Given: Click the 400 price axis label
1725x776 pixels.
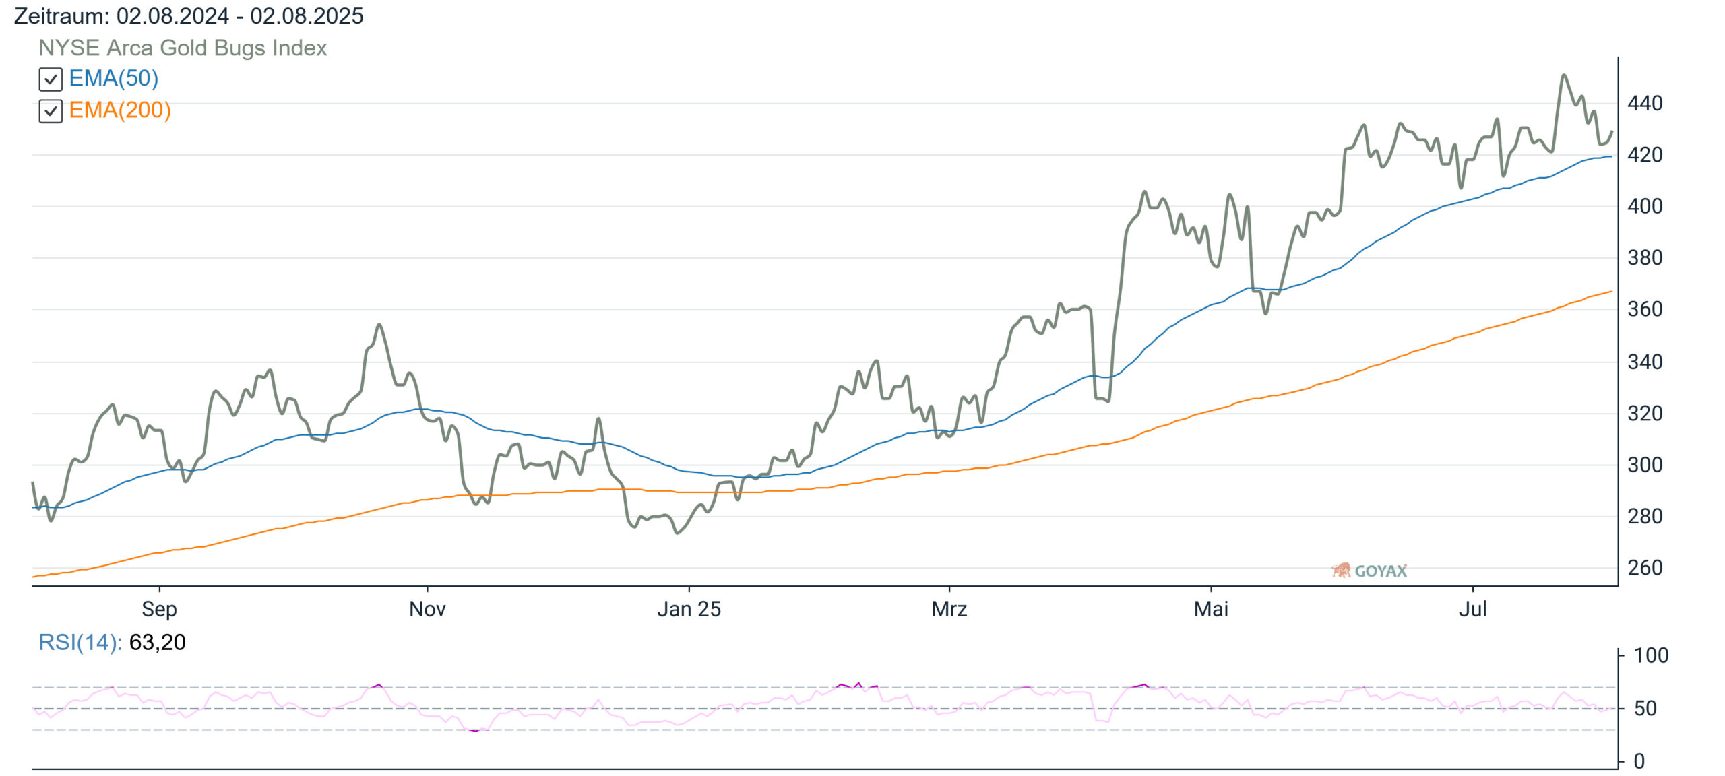Looking at the screenshot, I should pyautogui.click(x=1645, y=207).
